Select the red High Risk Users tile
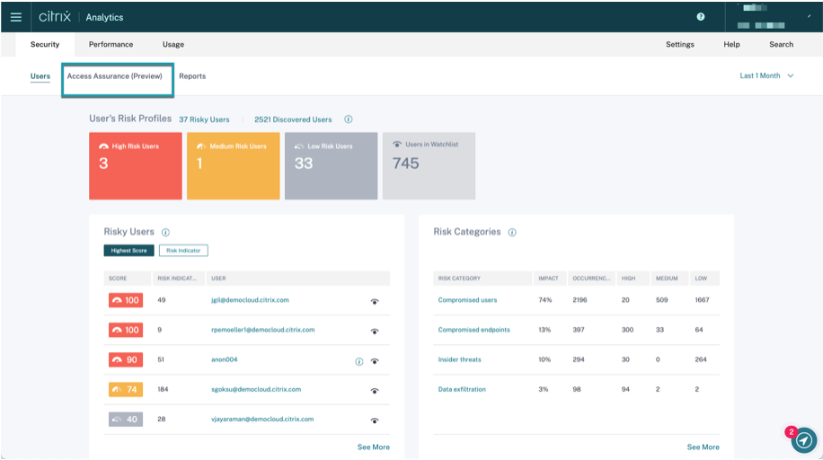Screen dimensions: 823x460 [x=134, y=166]
